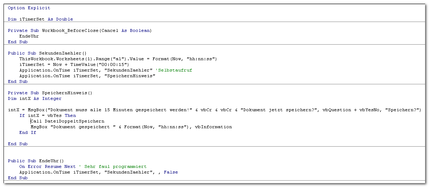Click the "Call DateiDoppeltSpeichern" line

67,121
